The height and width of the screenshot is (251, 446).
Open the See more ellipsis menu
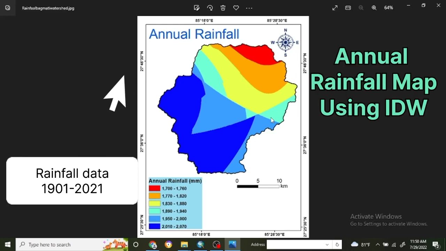(x=249, y=8)
